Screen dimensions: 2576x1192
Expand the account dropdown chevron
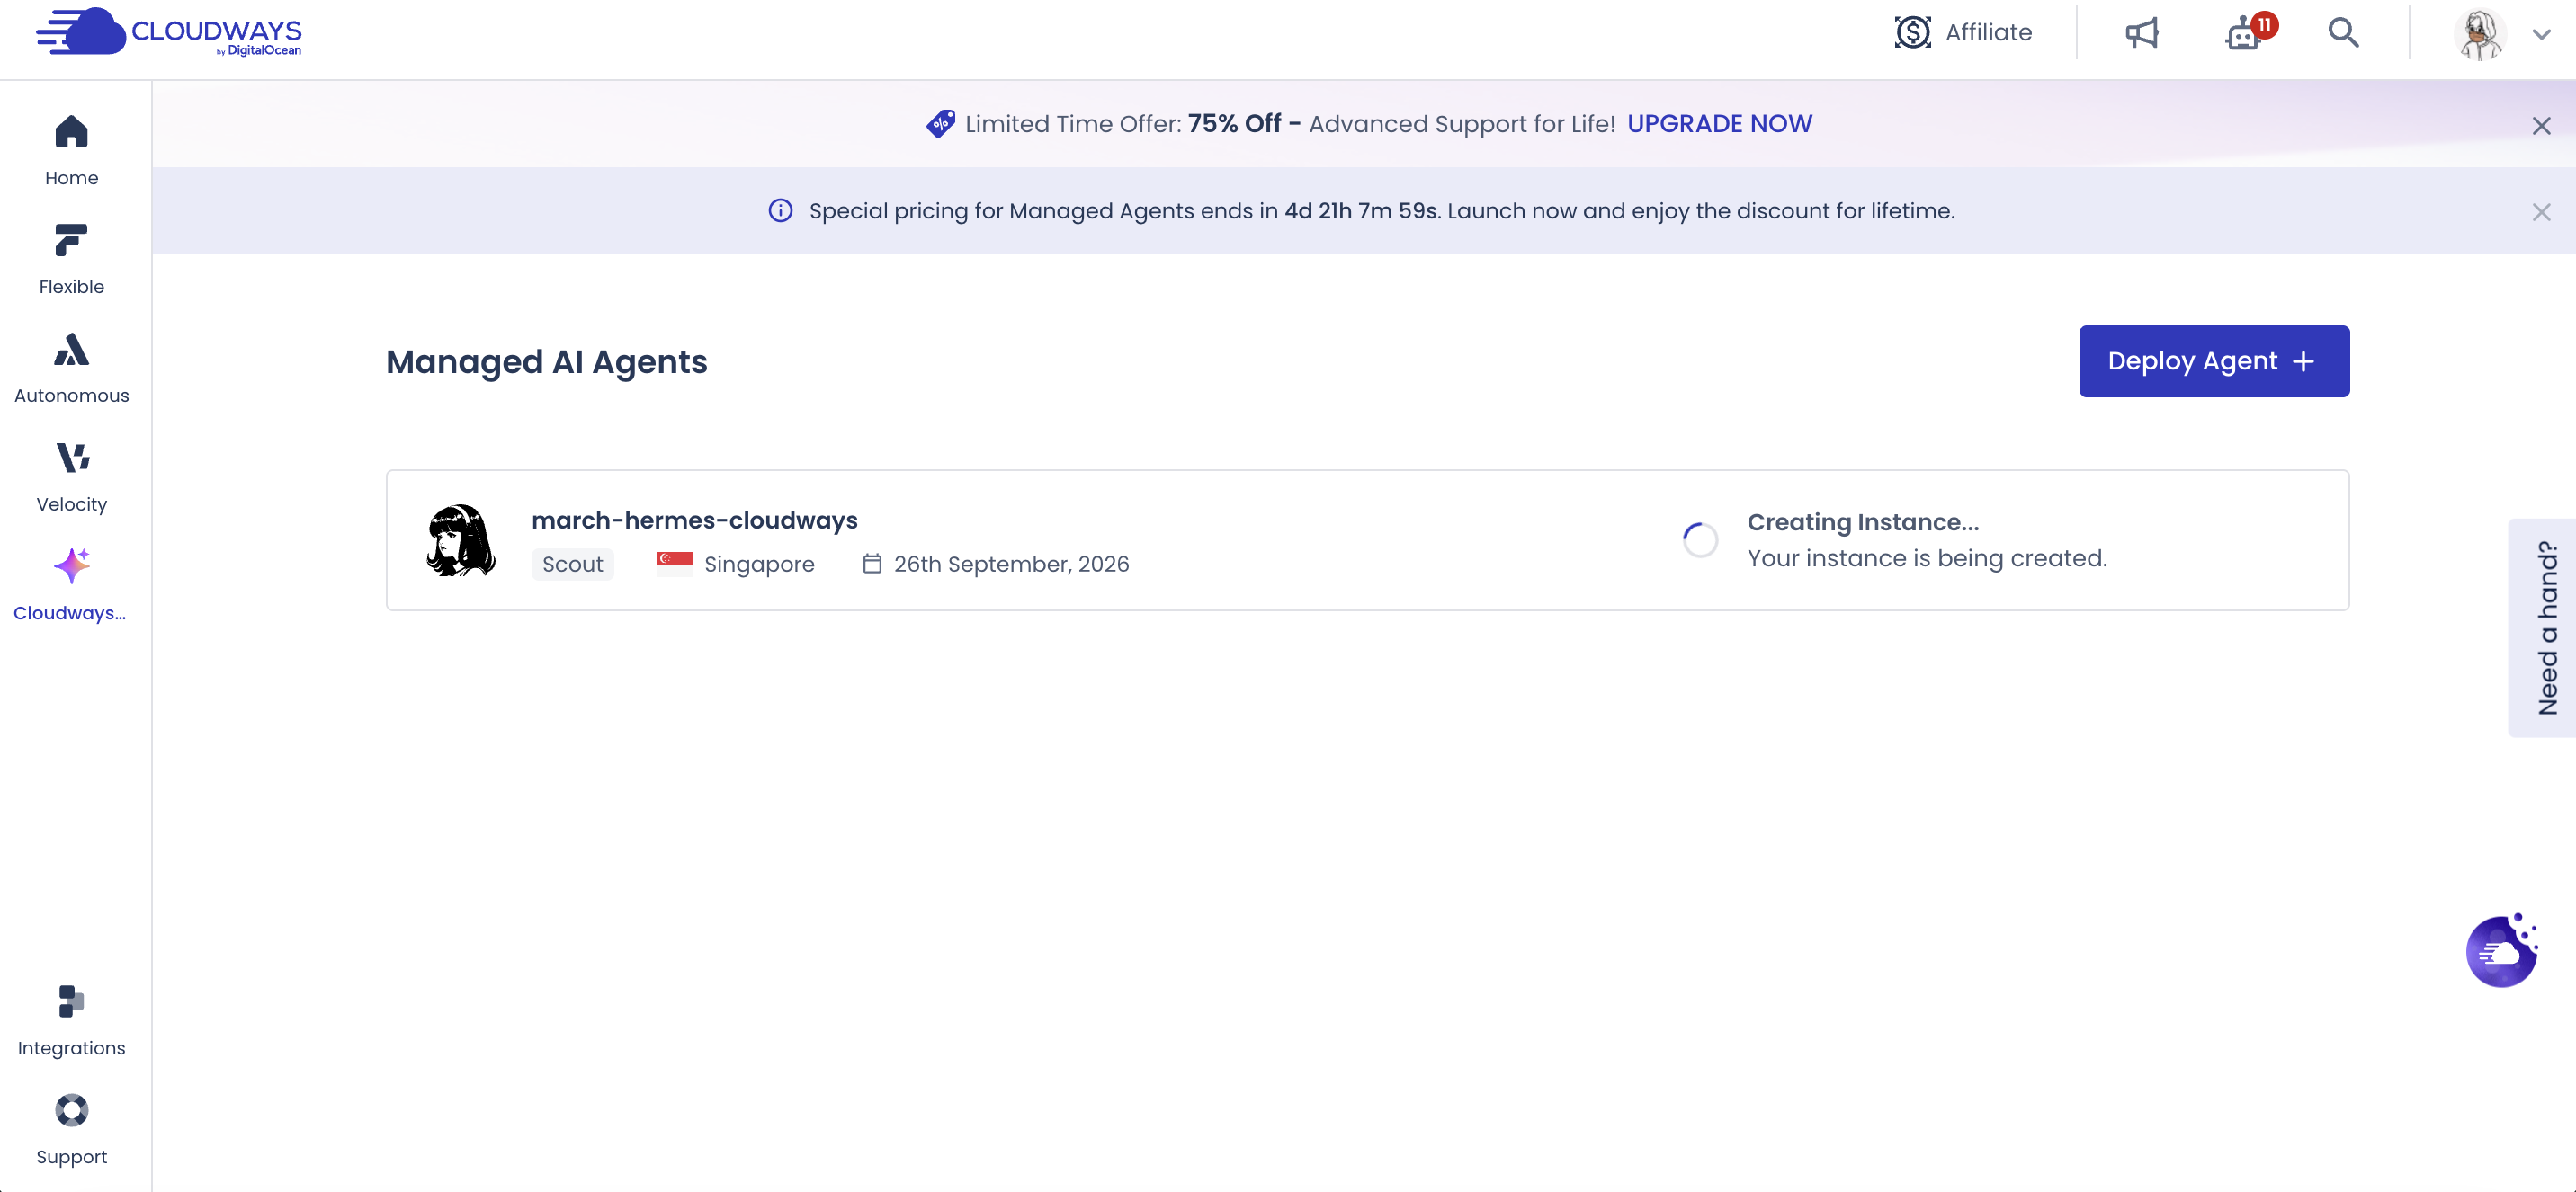pyautogui.click(x=2541, y=34)
